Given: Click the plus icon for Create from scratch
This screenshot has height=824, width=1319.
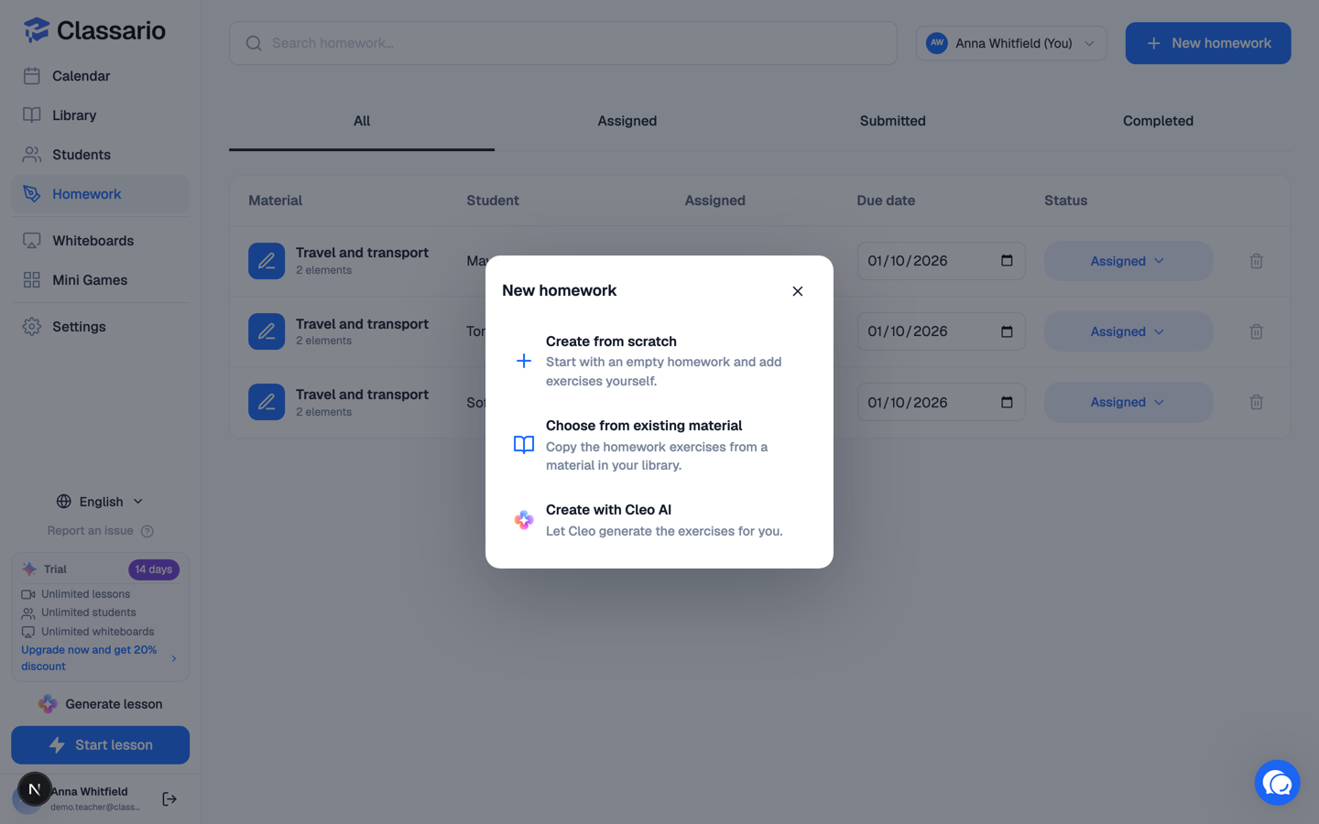Looking at the screenshot, I should (x=524, y=361).
